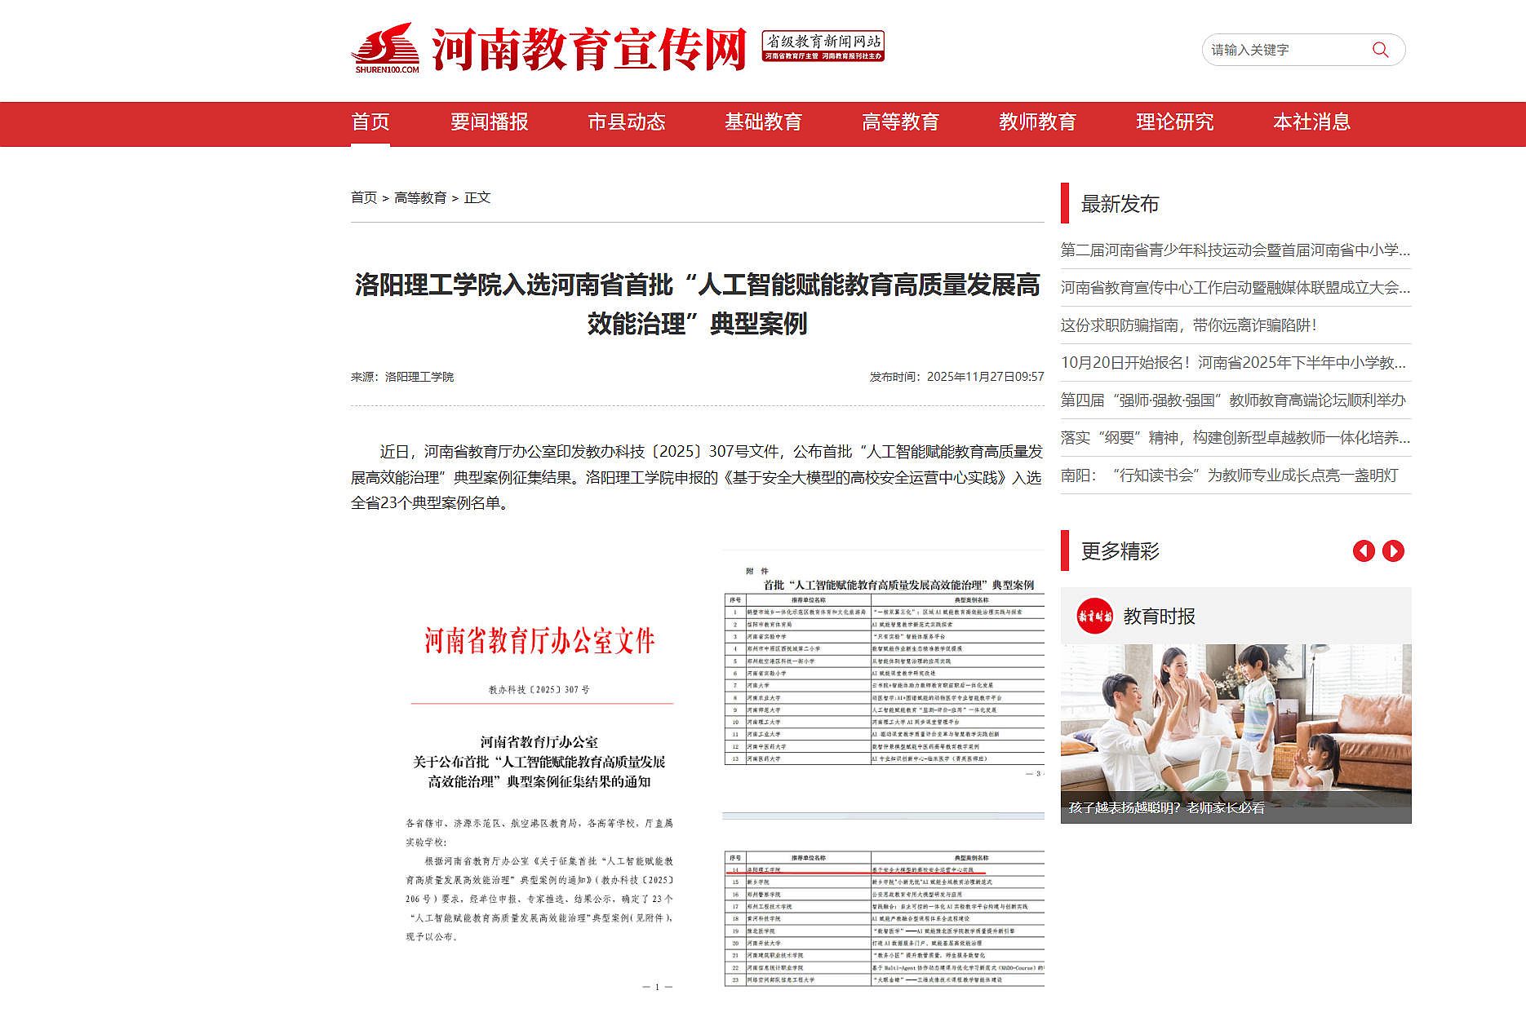This screenshot has width=1526, height=1017.
Task: Open the 这份求职防骗指南 news link
Action: [x=1188, y=325]
